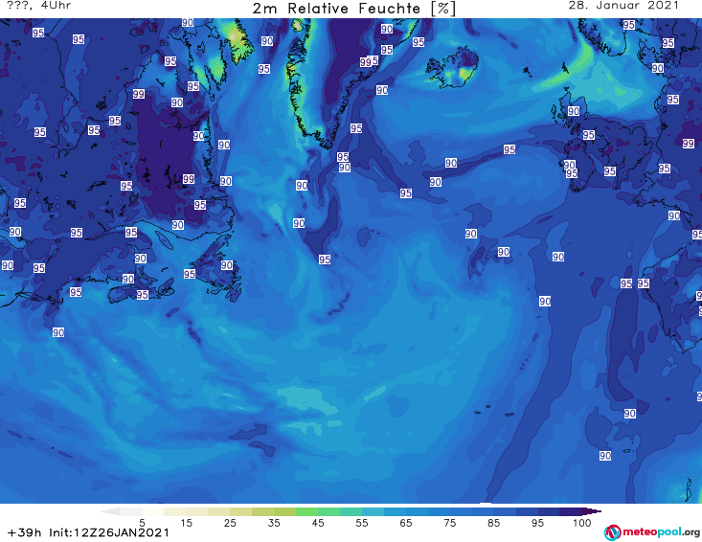Pick the white arrow start of colorbar
Viewport: 702px width, 542px height.
coord(110,511)
